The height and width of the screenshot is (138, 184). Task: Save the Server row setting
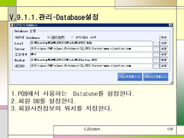click(x=164, y=49)
